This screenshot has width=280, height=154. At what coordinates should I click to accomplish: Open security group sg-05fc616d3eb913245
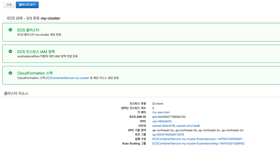pyautogui.click(x=168, y=134)
